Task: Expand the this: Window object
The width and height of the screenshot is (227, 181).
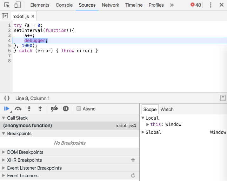Action: pyautogui.click(x=148, y=124)
